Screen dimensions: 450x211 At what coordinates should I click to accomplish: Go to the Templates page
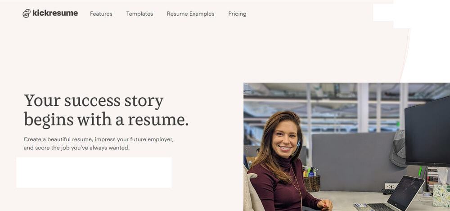click(139, 14)
